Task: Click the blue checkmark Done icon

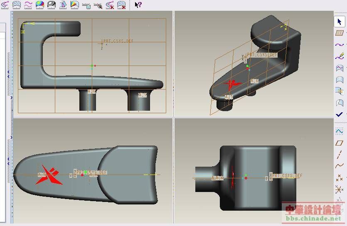Action: click(339, 114)
